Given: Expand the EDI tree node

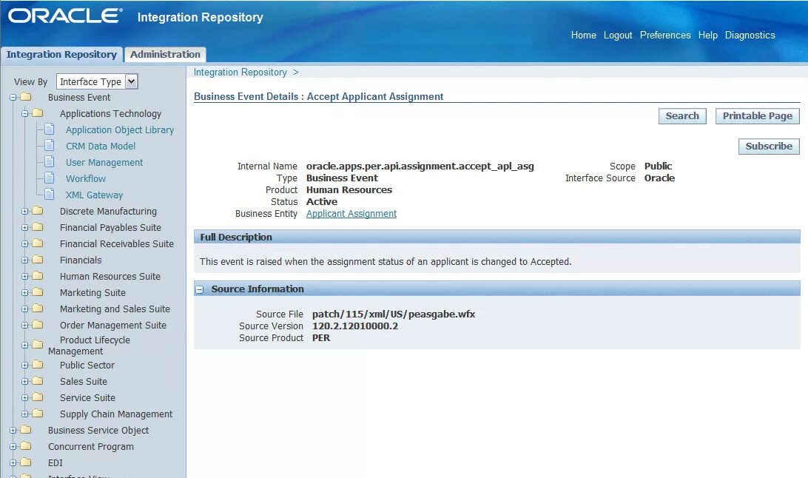Looking at the screenshot, I should coord(13,463).
